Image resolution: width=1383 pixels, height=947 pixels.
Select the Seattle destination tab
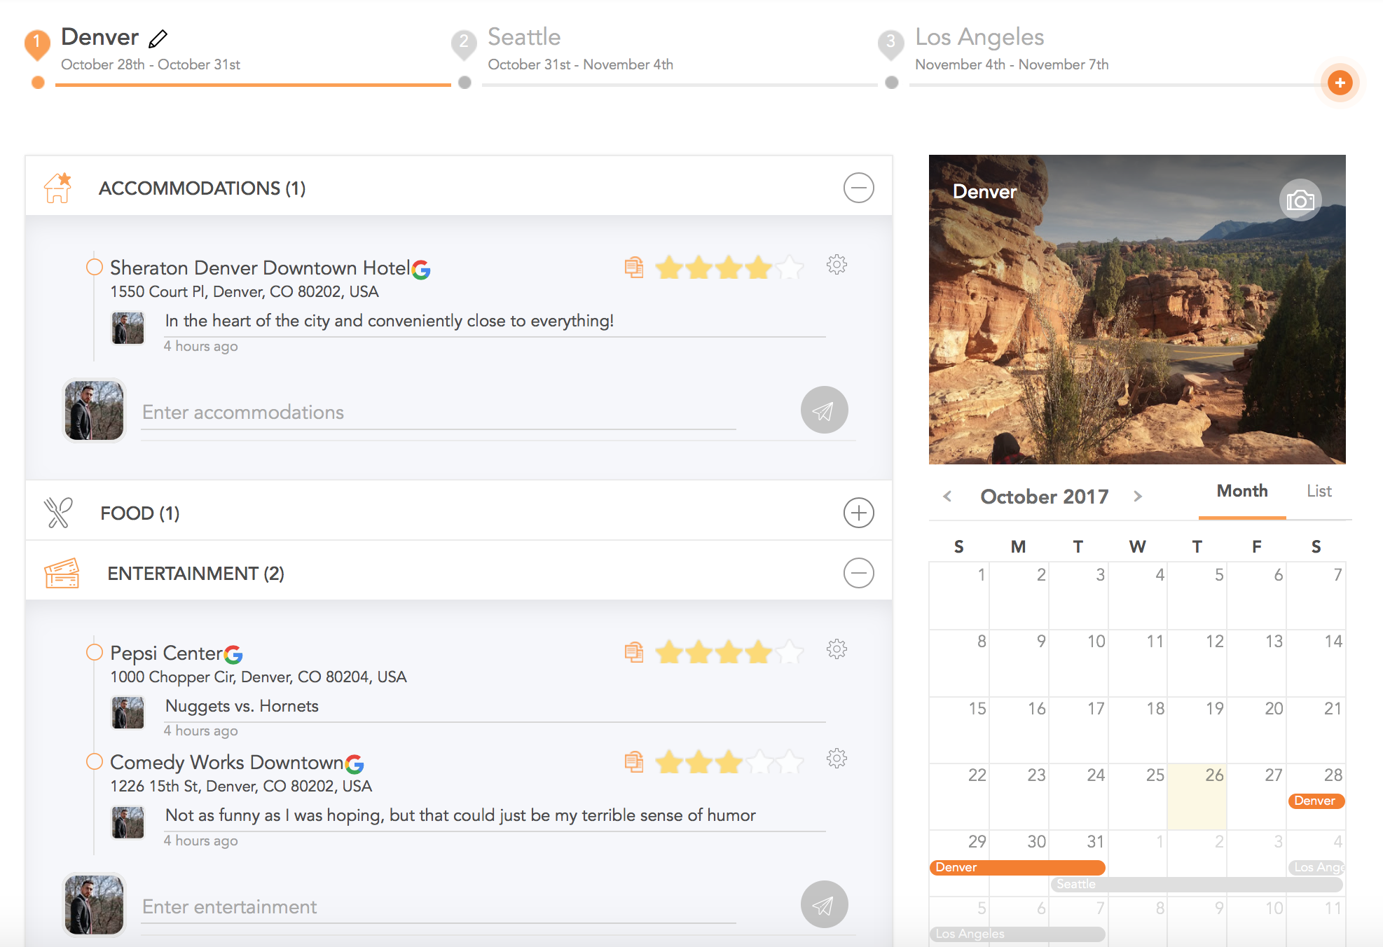click(524, 38)
